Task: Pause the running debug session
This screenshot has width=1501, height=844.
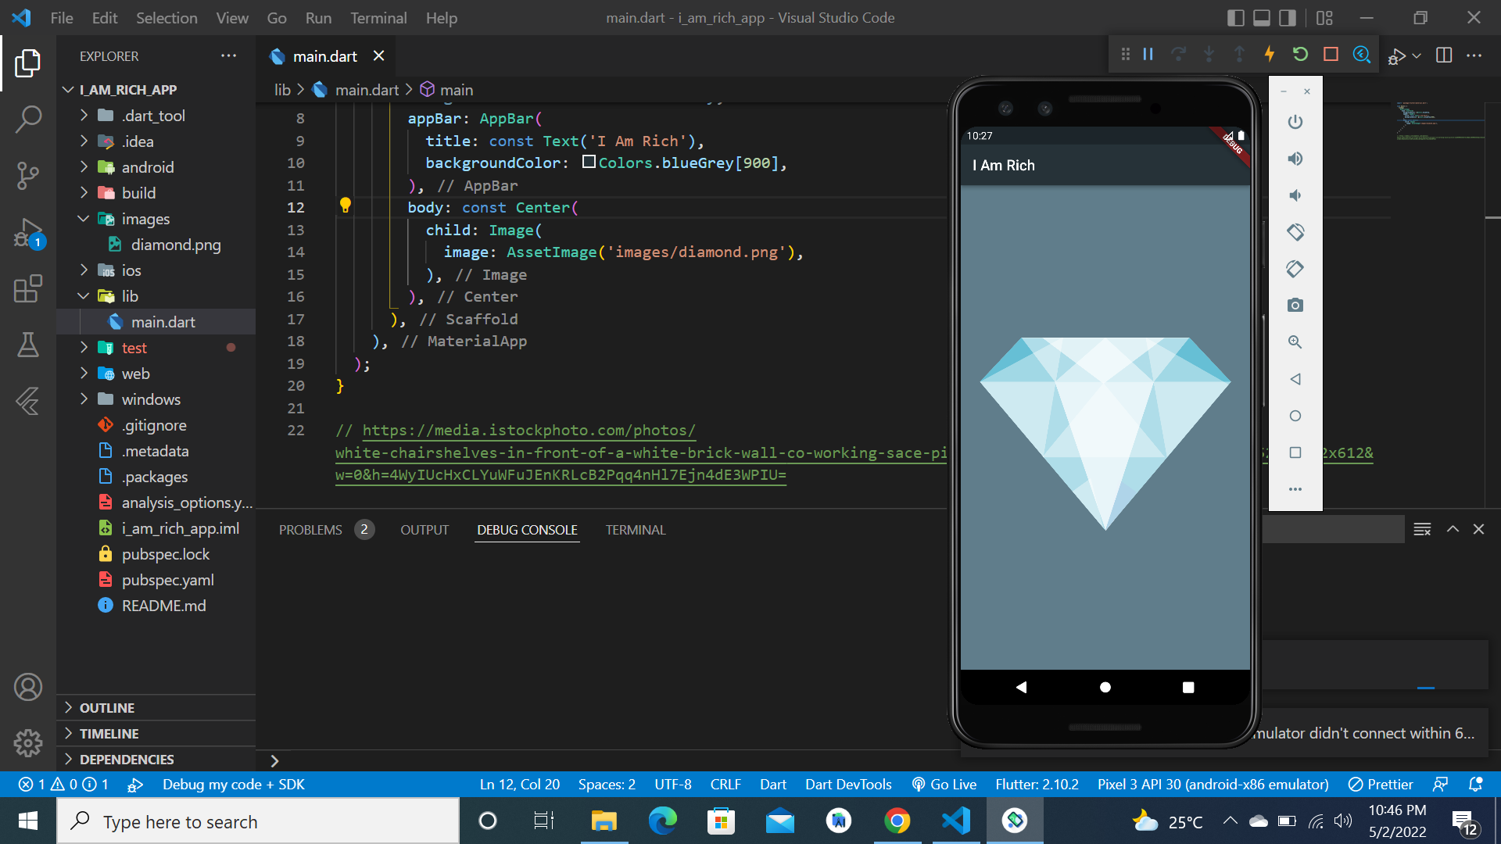Action: (1148, 55)
